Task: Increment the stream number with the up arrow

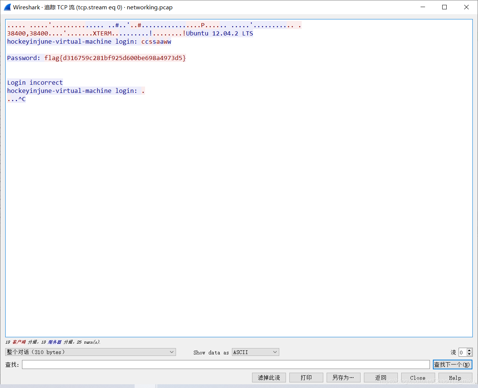Action: 469,350
